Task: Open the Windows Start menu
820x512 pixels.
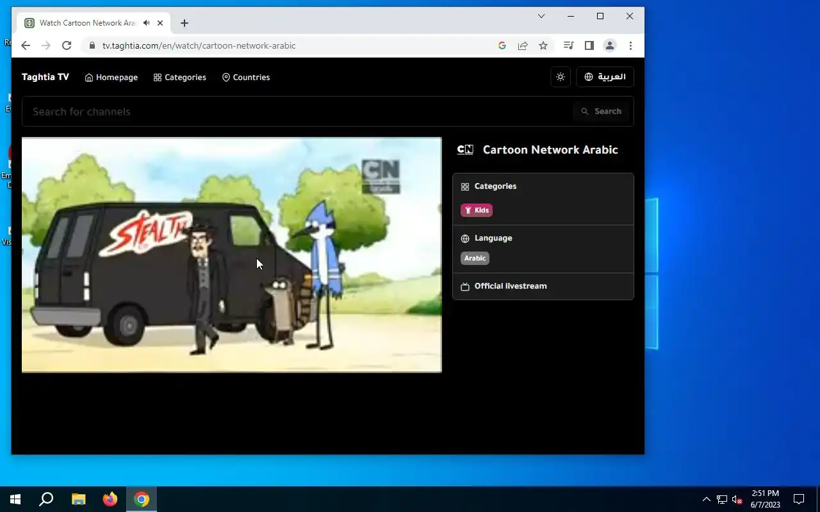Action: point(15,499)
